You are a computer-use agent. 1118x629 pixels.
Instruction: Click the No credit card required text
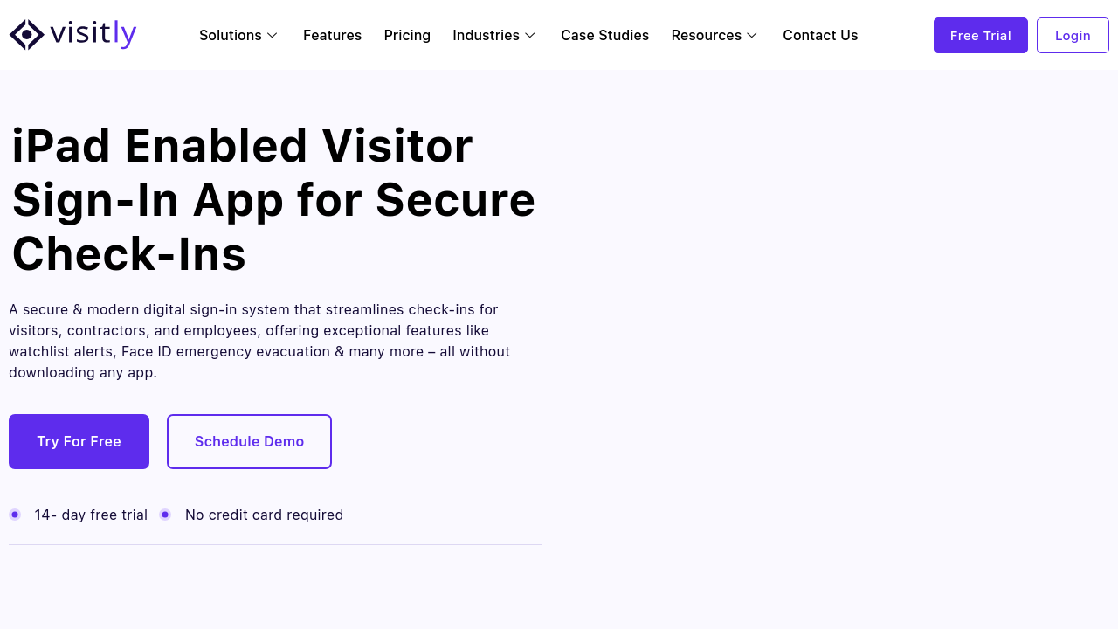pos(264,515)
